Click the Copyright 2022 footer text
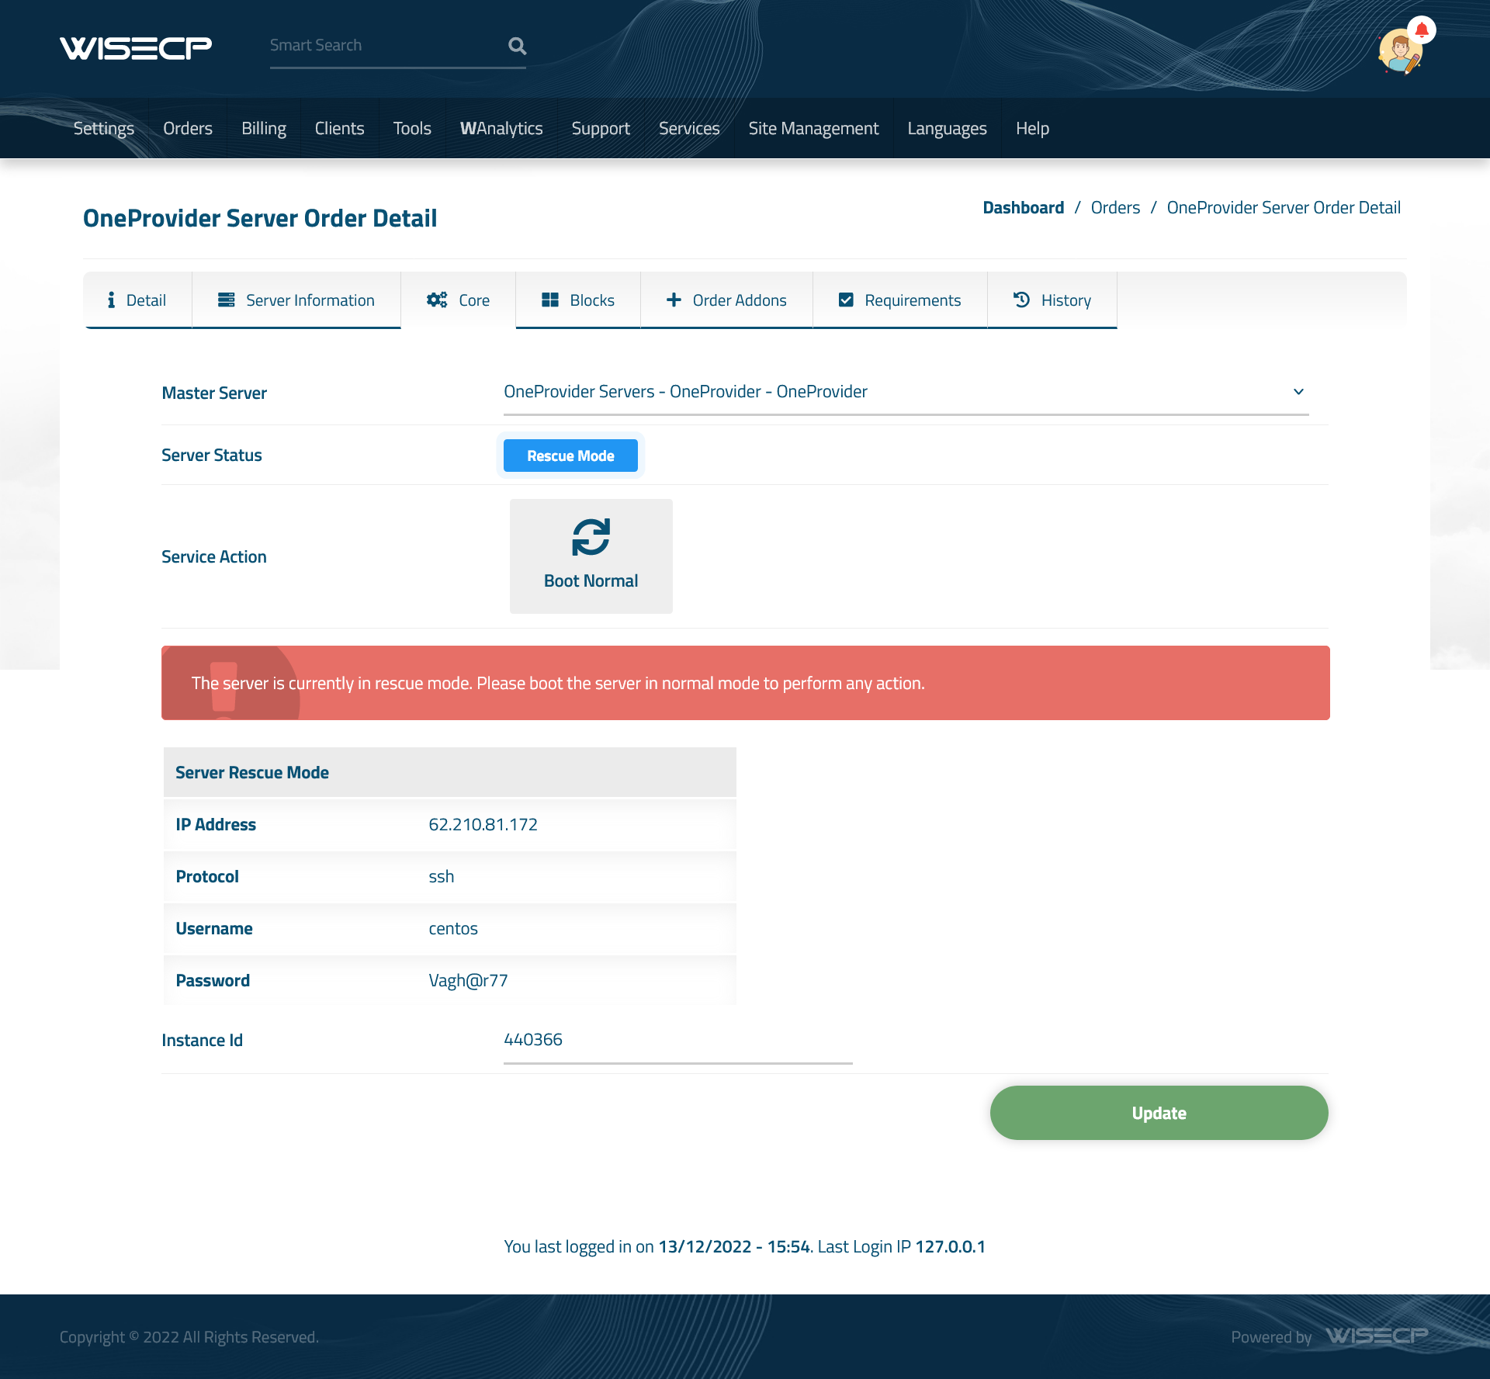Image resolution: width=1490 pixels, height=1379 pixels. click(x=189, y=1337)
